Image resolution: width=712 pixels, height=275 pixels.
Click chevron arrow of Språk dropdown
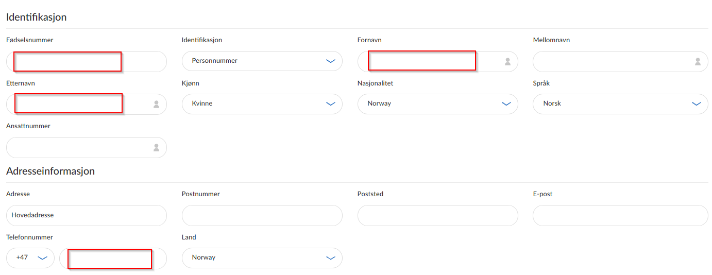click(x=697, y=104)
